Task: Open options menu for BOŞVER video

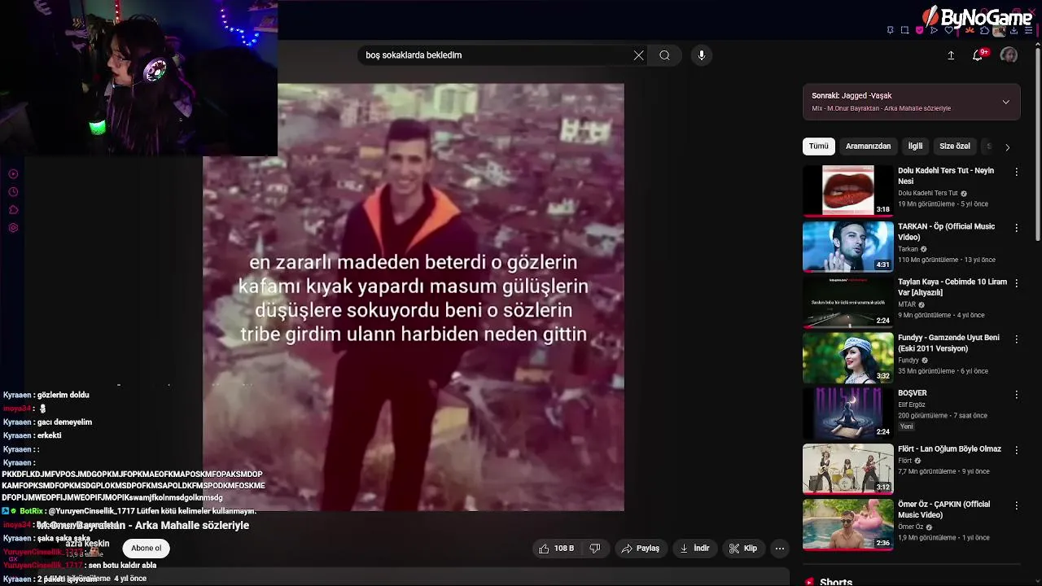Action: (x=1016, y=394)
